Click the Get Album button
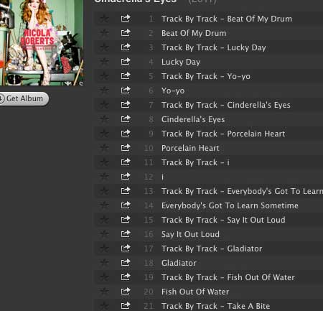 pos(24,98)
